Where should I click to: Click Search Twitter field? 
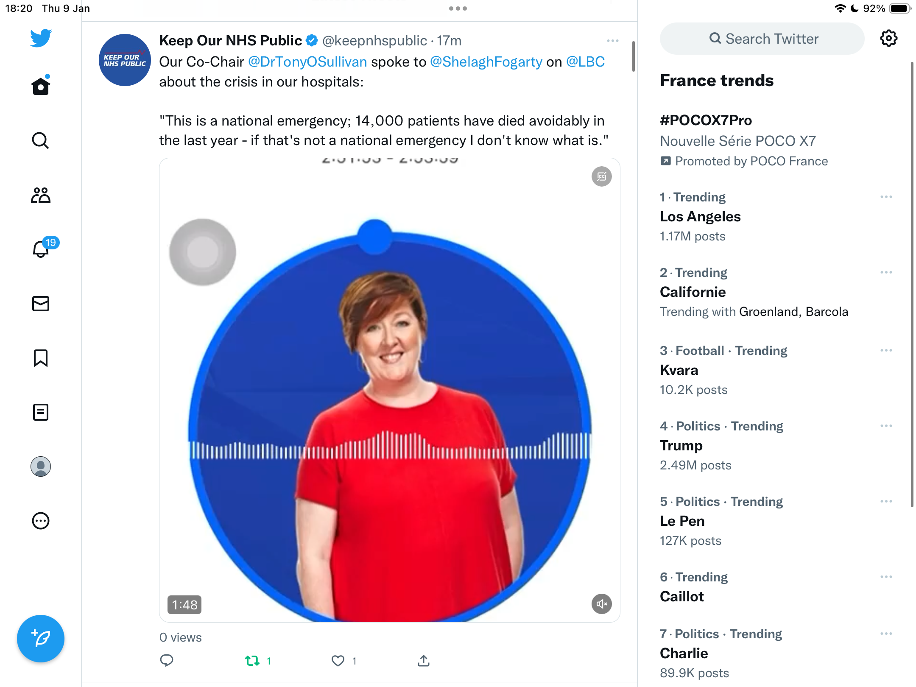[x=762, y=39]
